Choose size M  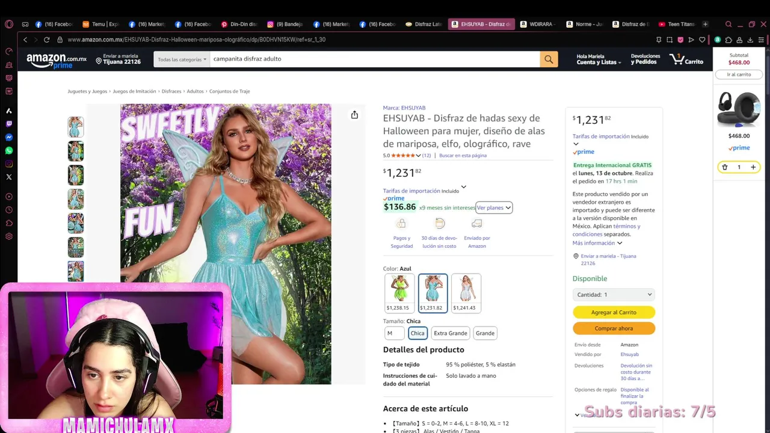(394, 333)
